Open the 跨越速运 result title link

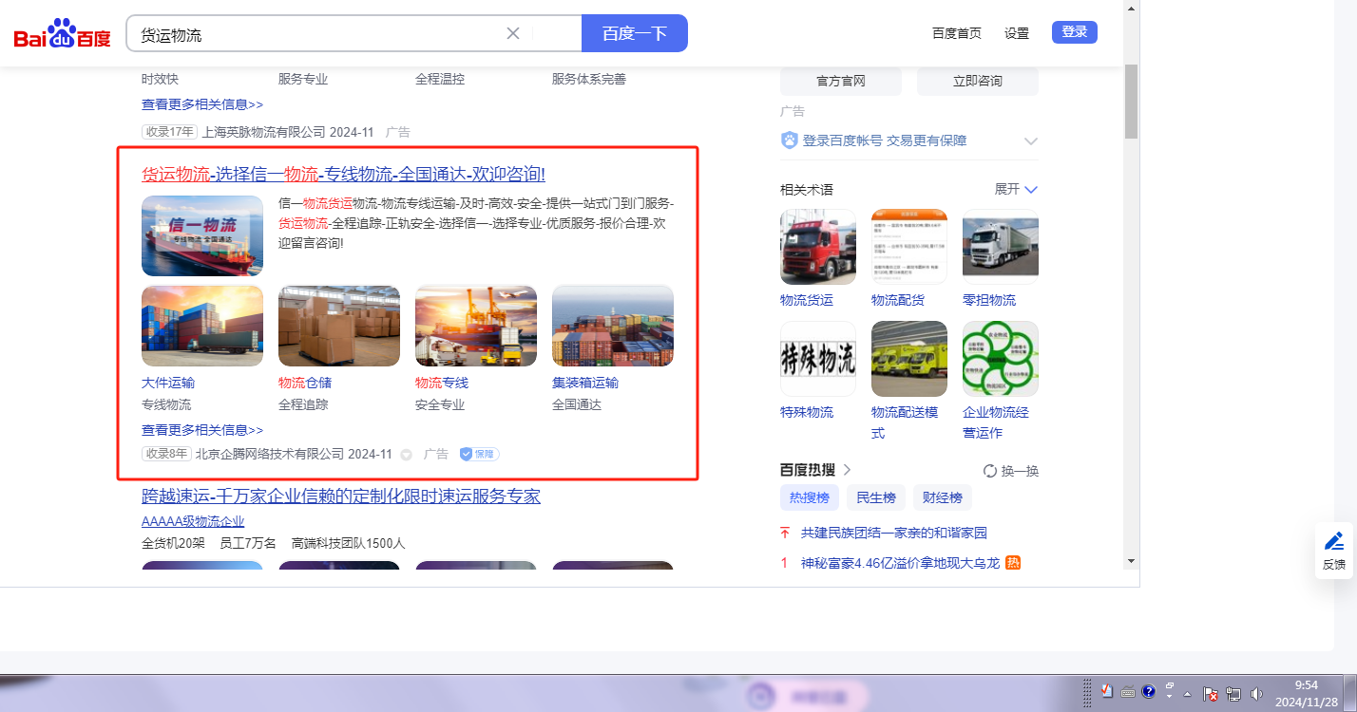pyautogui.click(x=341, y=497)
